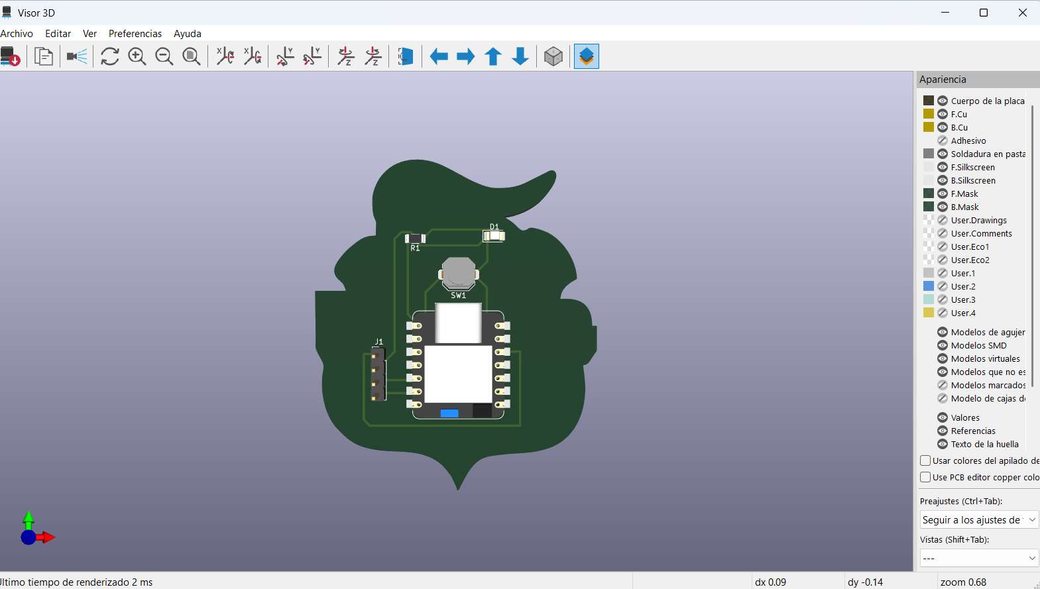Click the Soldadura en pasta color swatch

(x=929, y=154)
